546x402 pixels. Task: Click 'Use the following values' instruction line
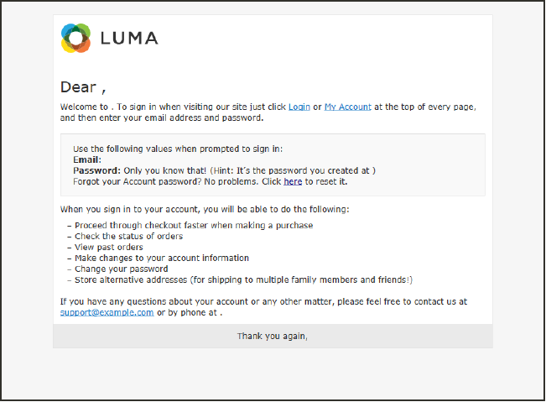click(x=178, y=149)
